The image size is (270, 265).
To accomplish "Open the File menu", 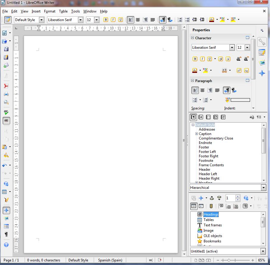I will [x=5, y=11].
